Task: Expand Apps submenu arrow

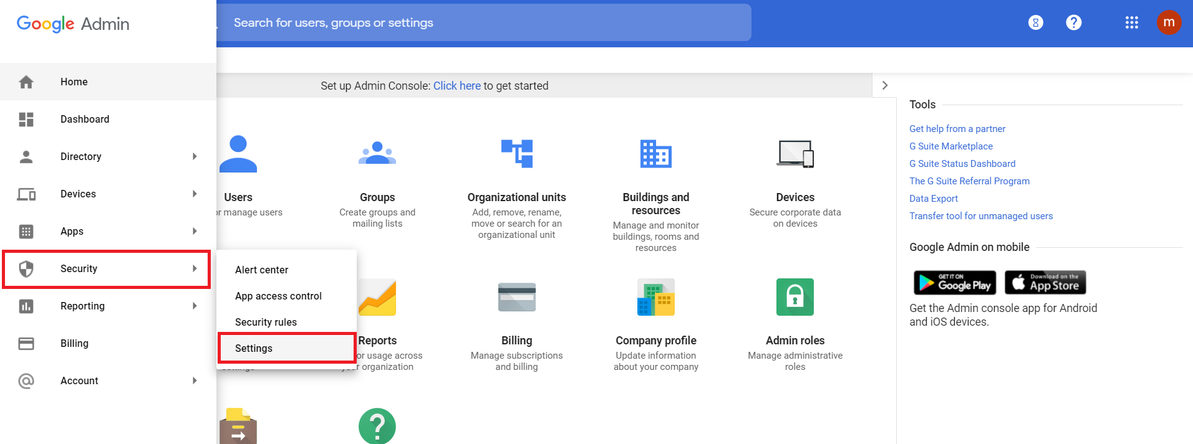Action: coord(195,231)
